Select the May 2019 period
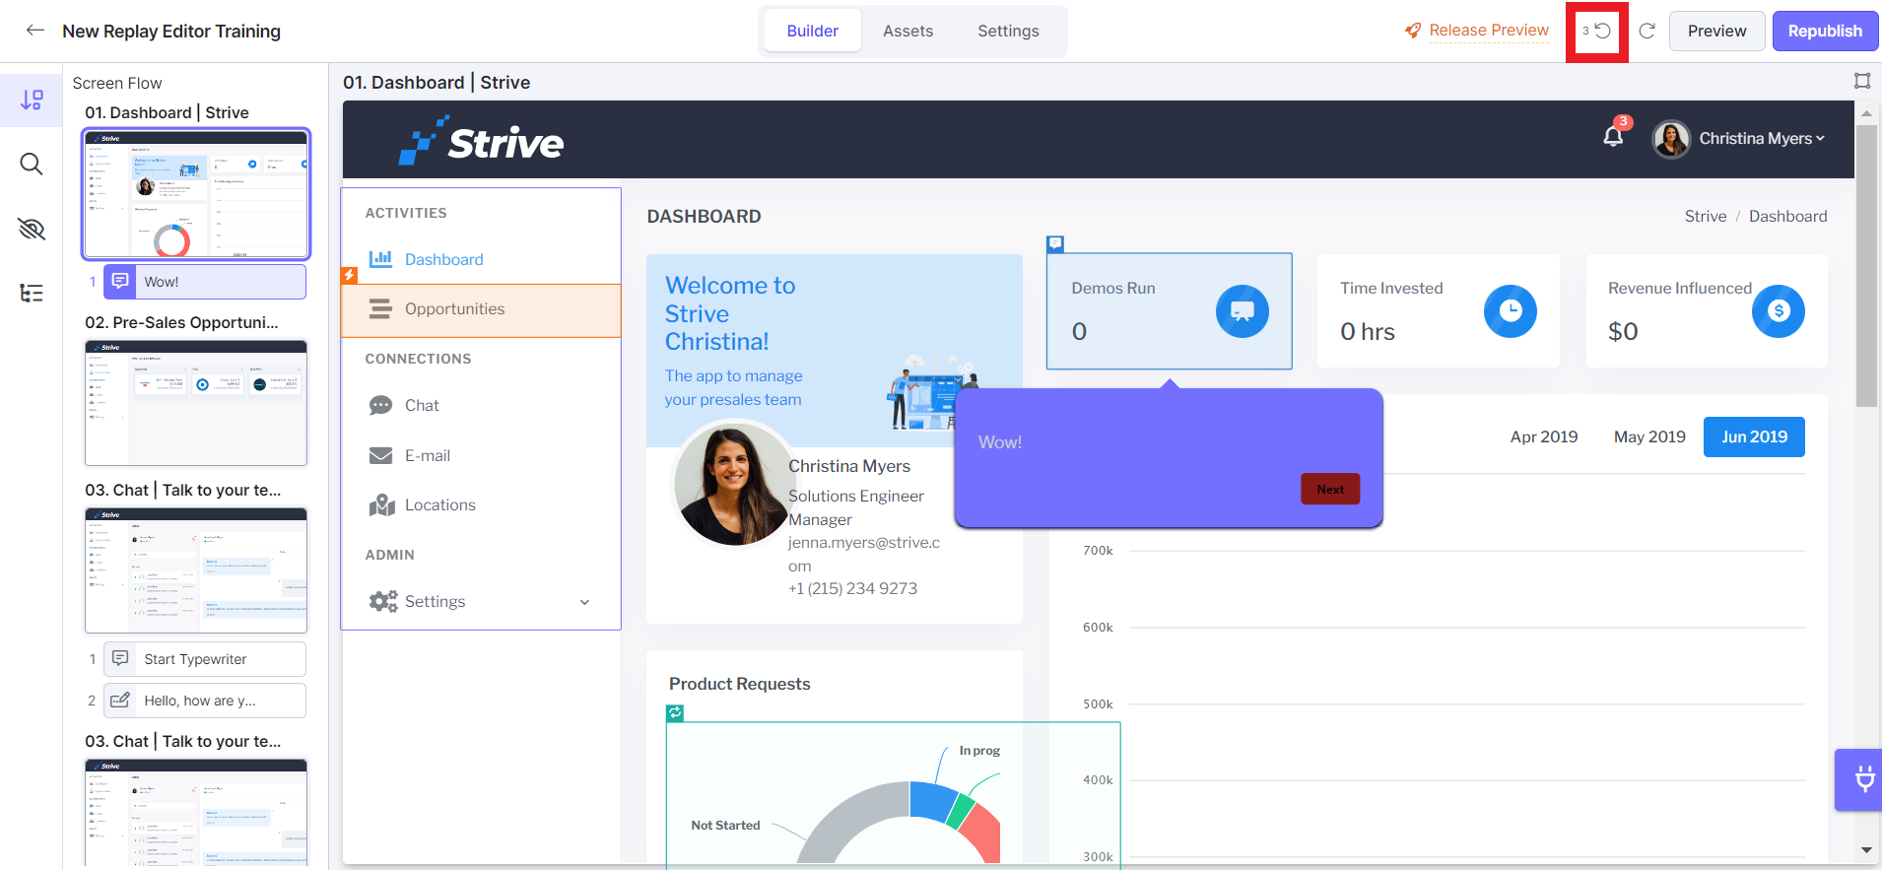 pyautogui.click(x=1649, y=436)
